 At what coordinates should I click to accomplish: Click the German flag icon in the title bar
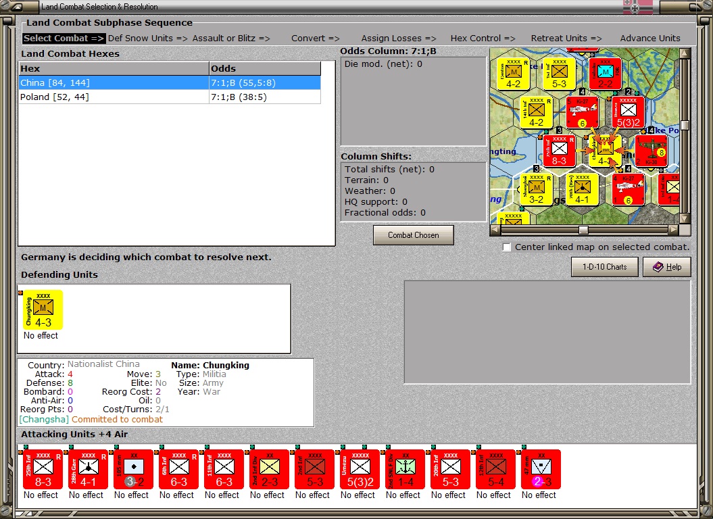point(637,7)
